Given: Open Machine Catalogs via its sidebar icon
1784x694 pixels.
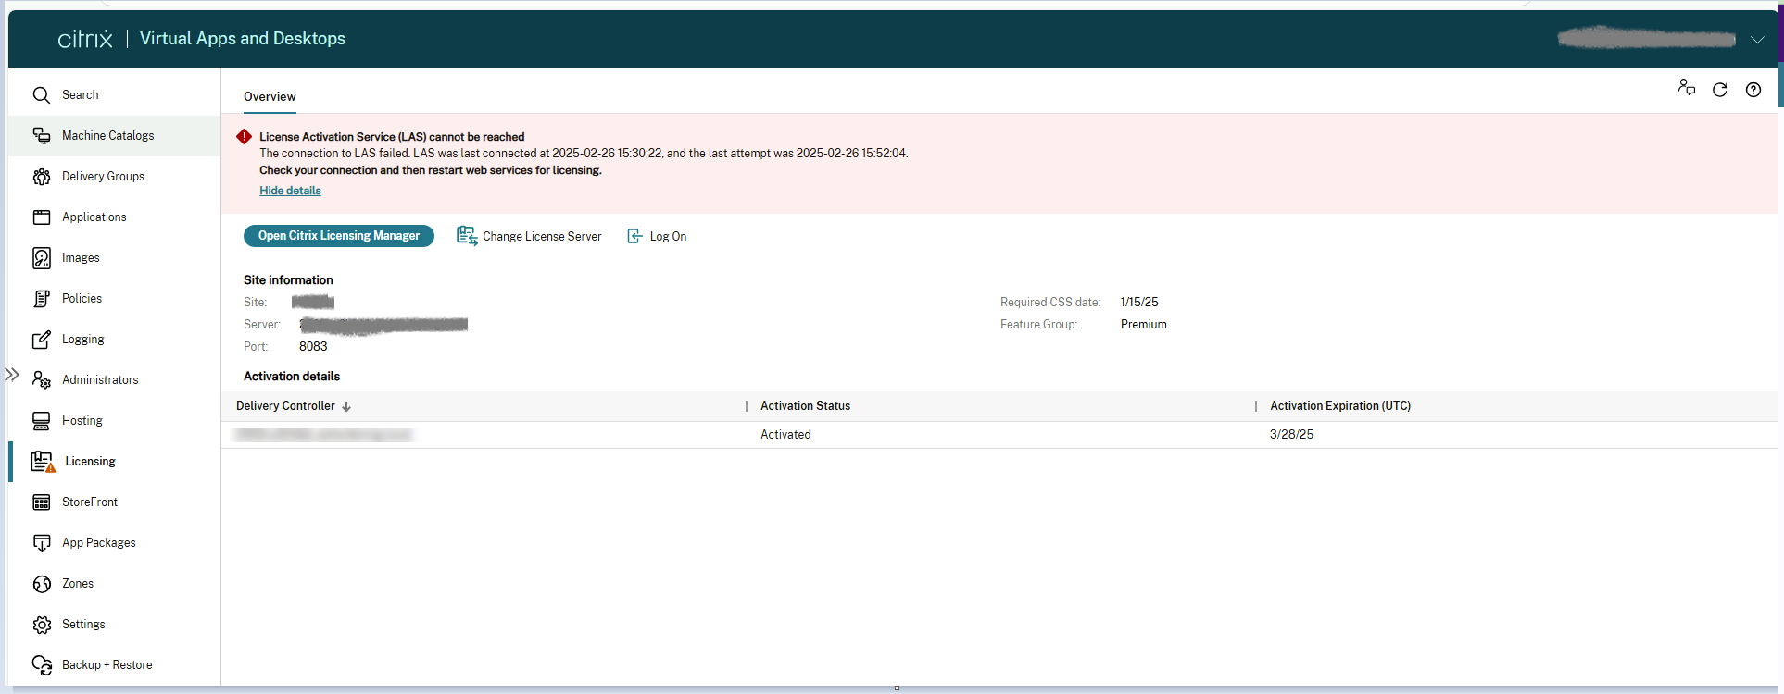Looking at the screenshot, I should pyautogui.click(x=42, y=136).
